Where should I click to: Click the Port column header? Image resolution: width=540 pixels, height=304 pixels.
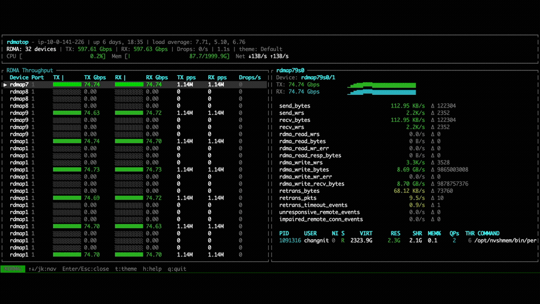coord(38,78)
